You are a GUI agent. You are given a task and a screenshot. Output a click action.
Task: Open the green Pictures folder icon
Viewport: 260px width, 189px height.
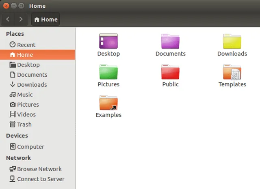[108, 72]
